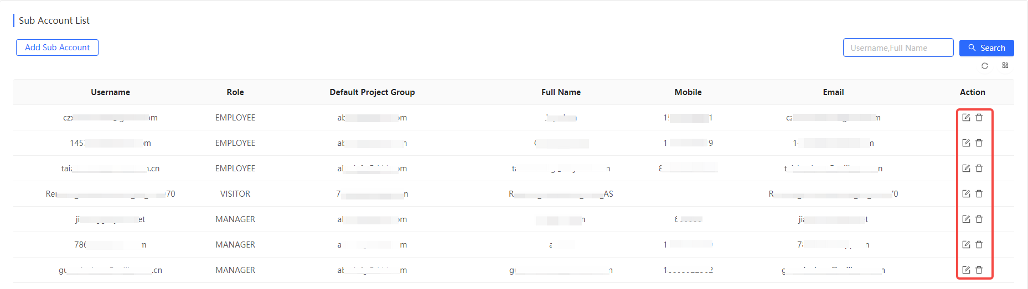Edit the last MANAGER row account
Viewport: 1028px width, 289px height.
tap(966, 270)
